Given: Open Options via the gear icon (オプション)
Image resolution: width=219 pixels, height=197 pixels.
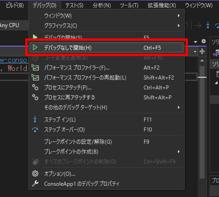Looking at the screenshot, I should coord(35,174).
